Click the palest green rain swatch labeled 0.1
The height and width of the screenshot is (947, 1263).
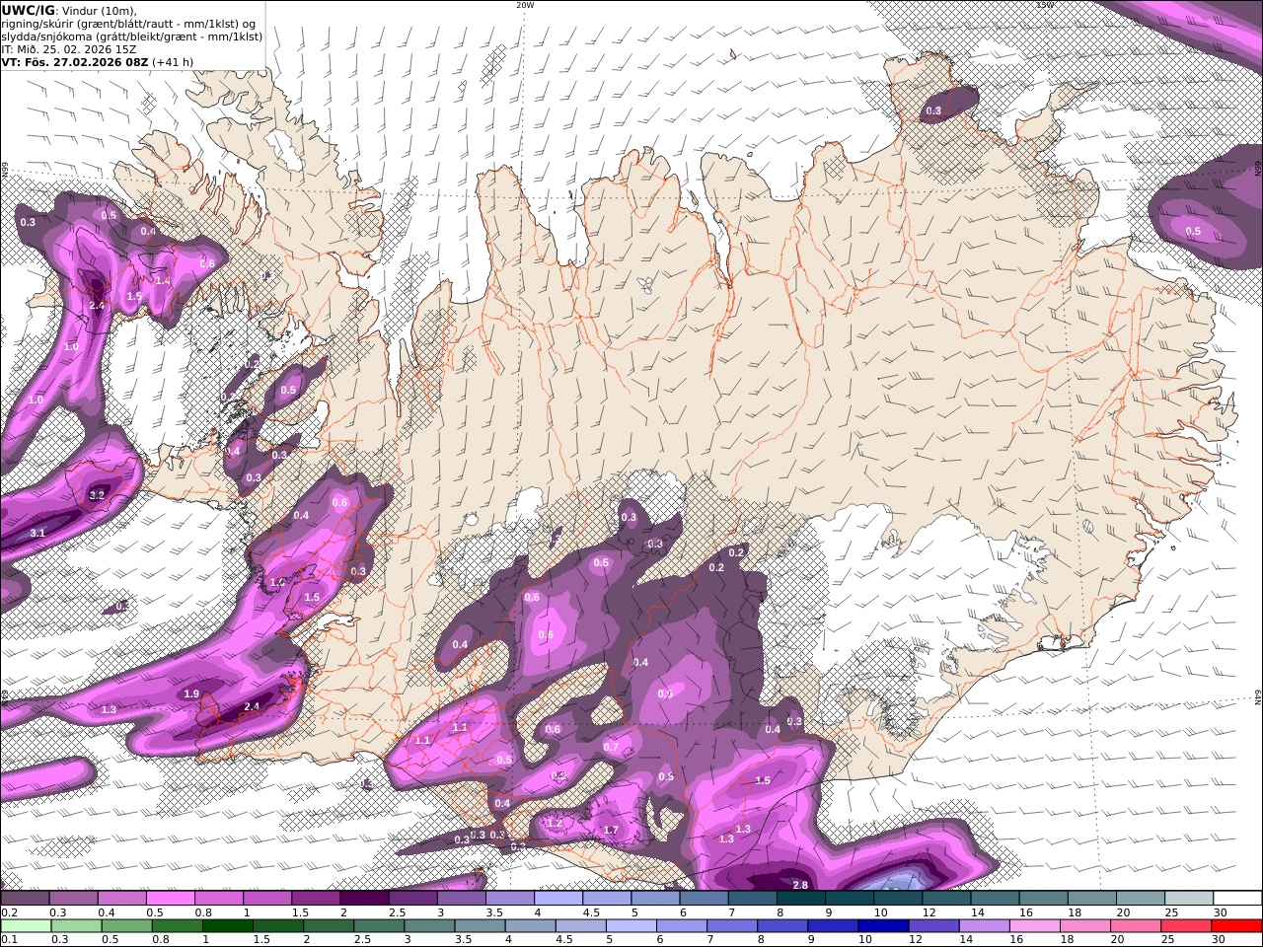click(x=26, y=925)
